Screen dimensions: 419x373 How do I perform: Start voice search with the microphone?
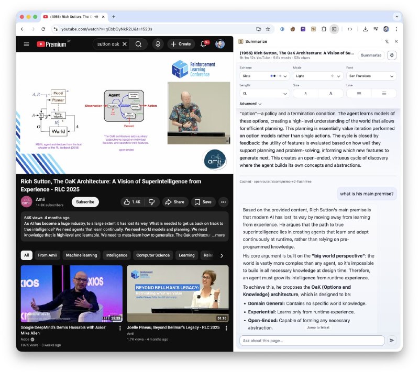(x=158, y=44)
